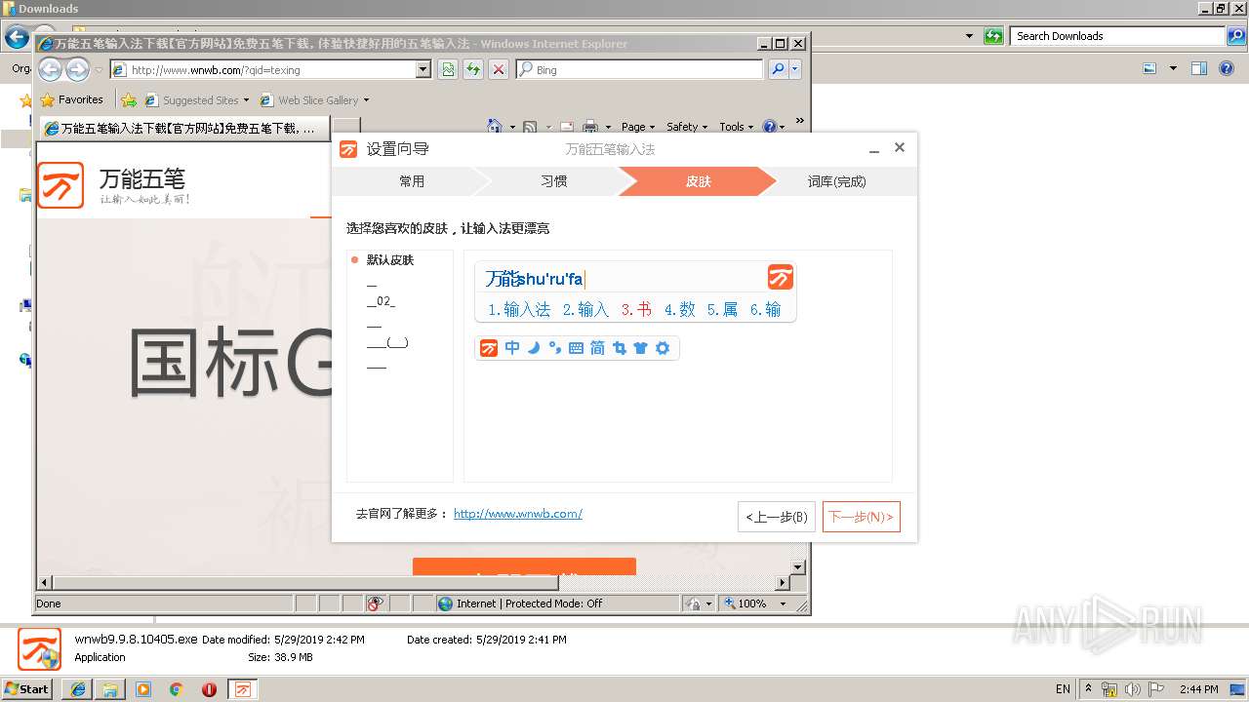Toggle the 简 simplified/traditional icon
1249x702 pixels.
(597, 348)
